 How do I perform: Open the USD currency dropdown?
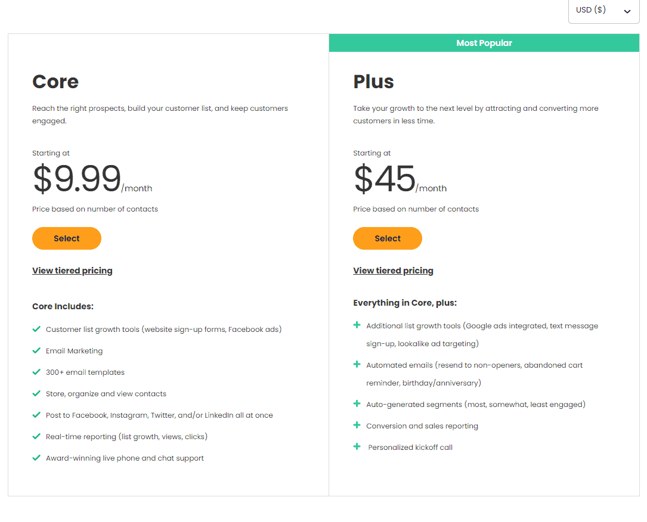click(603, 10)
